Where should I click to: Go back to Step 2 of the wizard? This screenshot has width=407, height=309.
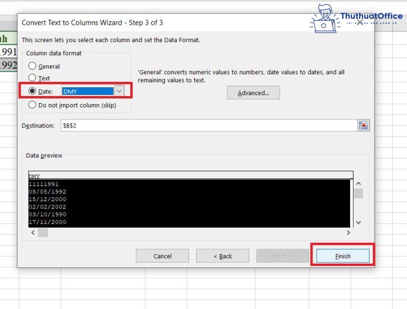pyautogui.click(x=222, y=256)
